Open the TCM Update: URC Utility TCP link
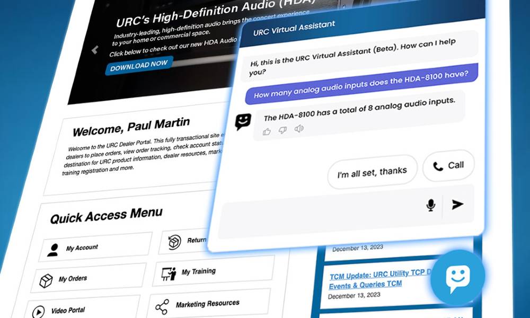The height and width of the screenshot is (318, 530). pos(380,280)
